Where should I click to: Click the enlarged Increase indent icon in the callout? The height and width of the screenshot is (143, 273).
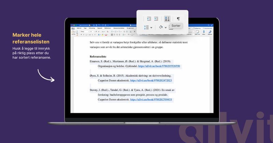[156, 19]
